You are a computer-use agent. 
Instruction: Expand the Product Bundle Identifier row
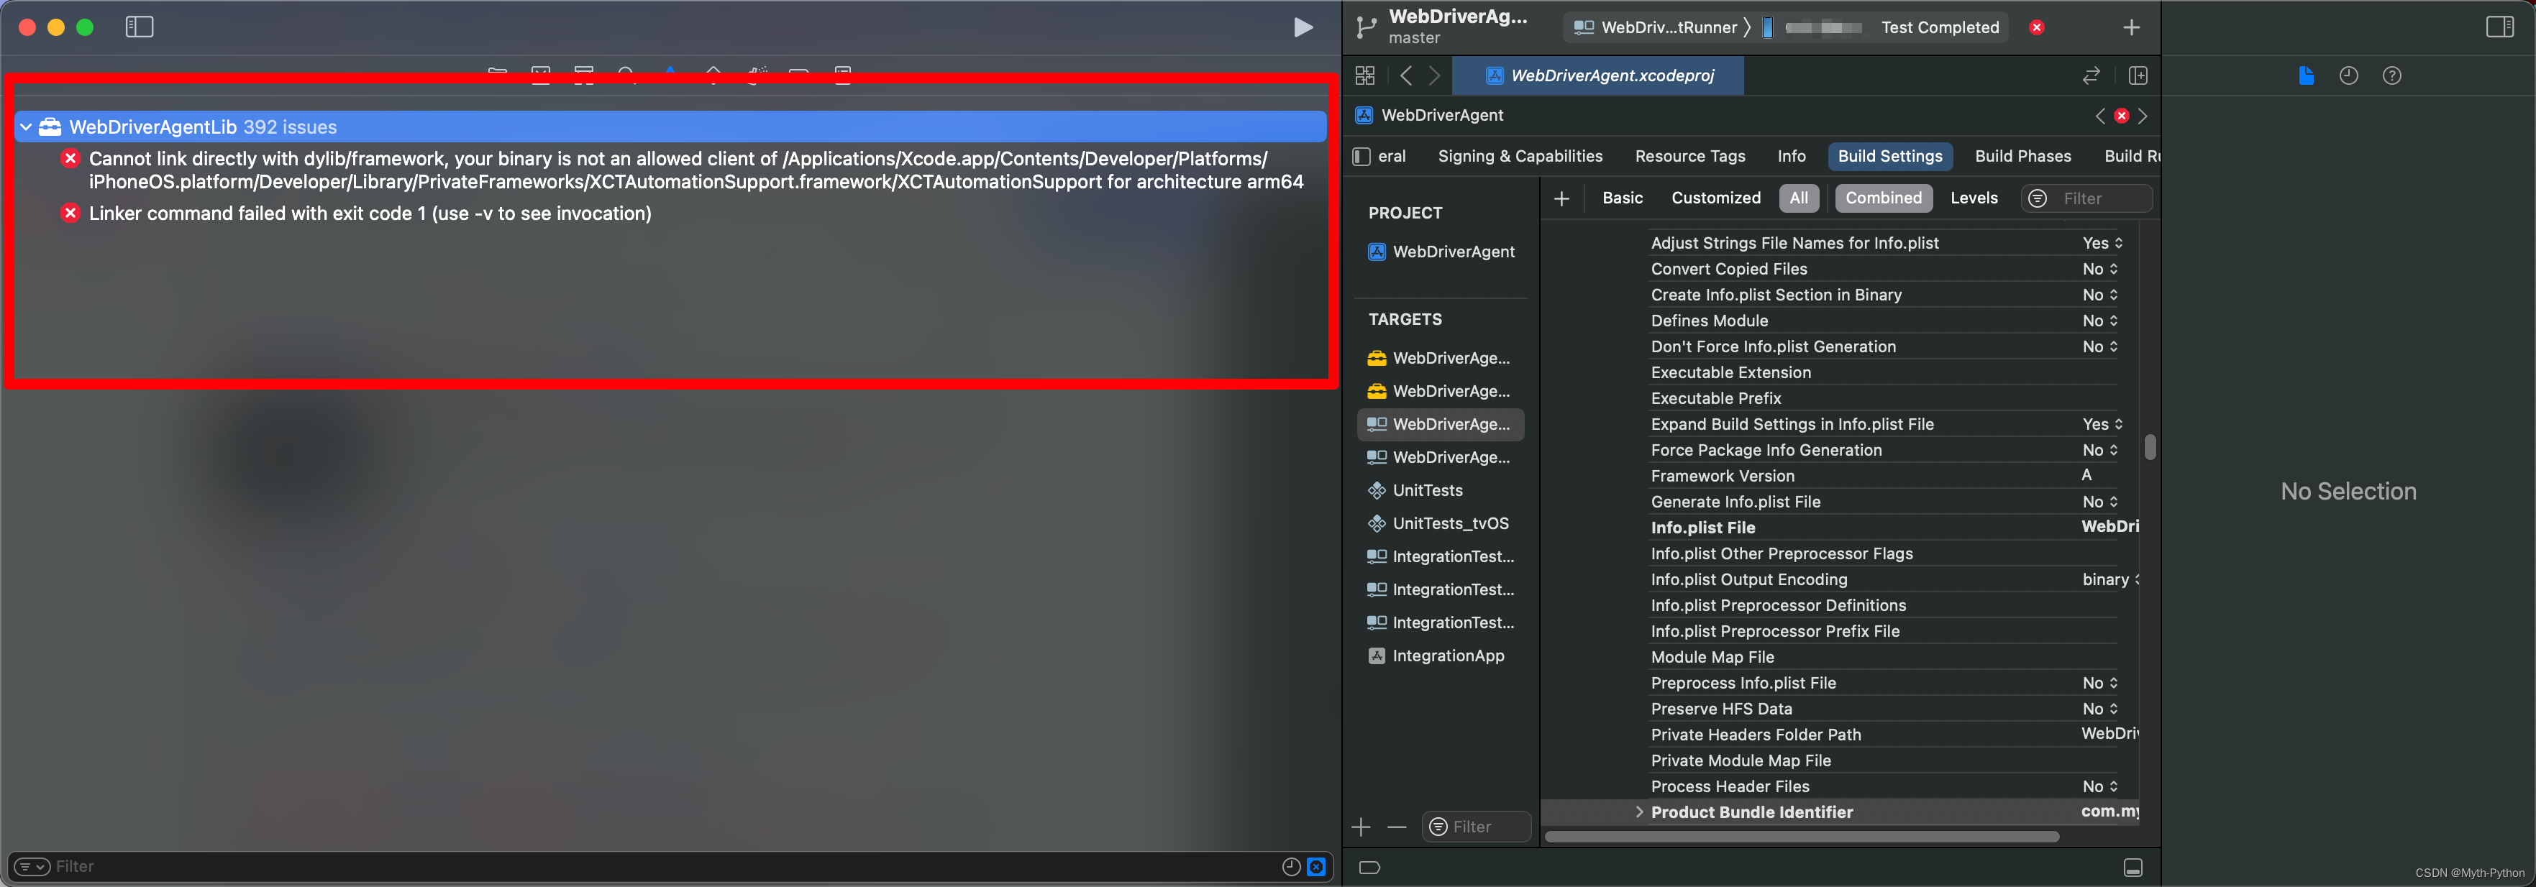[x=1638, y=812]
